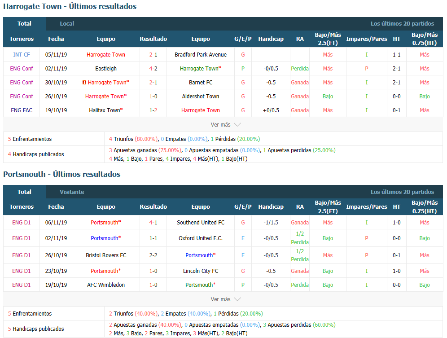
Task: Click 'Resultado' header in Harrogate table
Action: point(153,39)
